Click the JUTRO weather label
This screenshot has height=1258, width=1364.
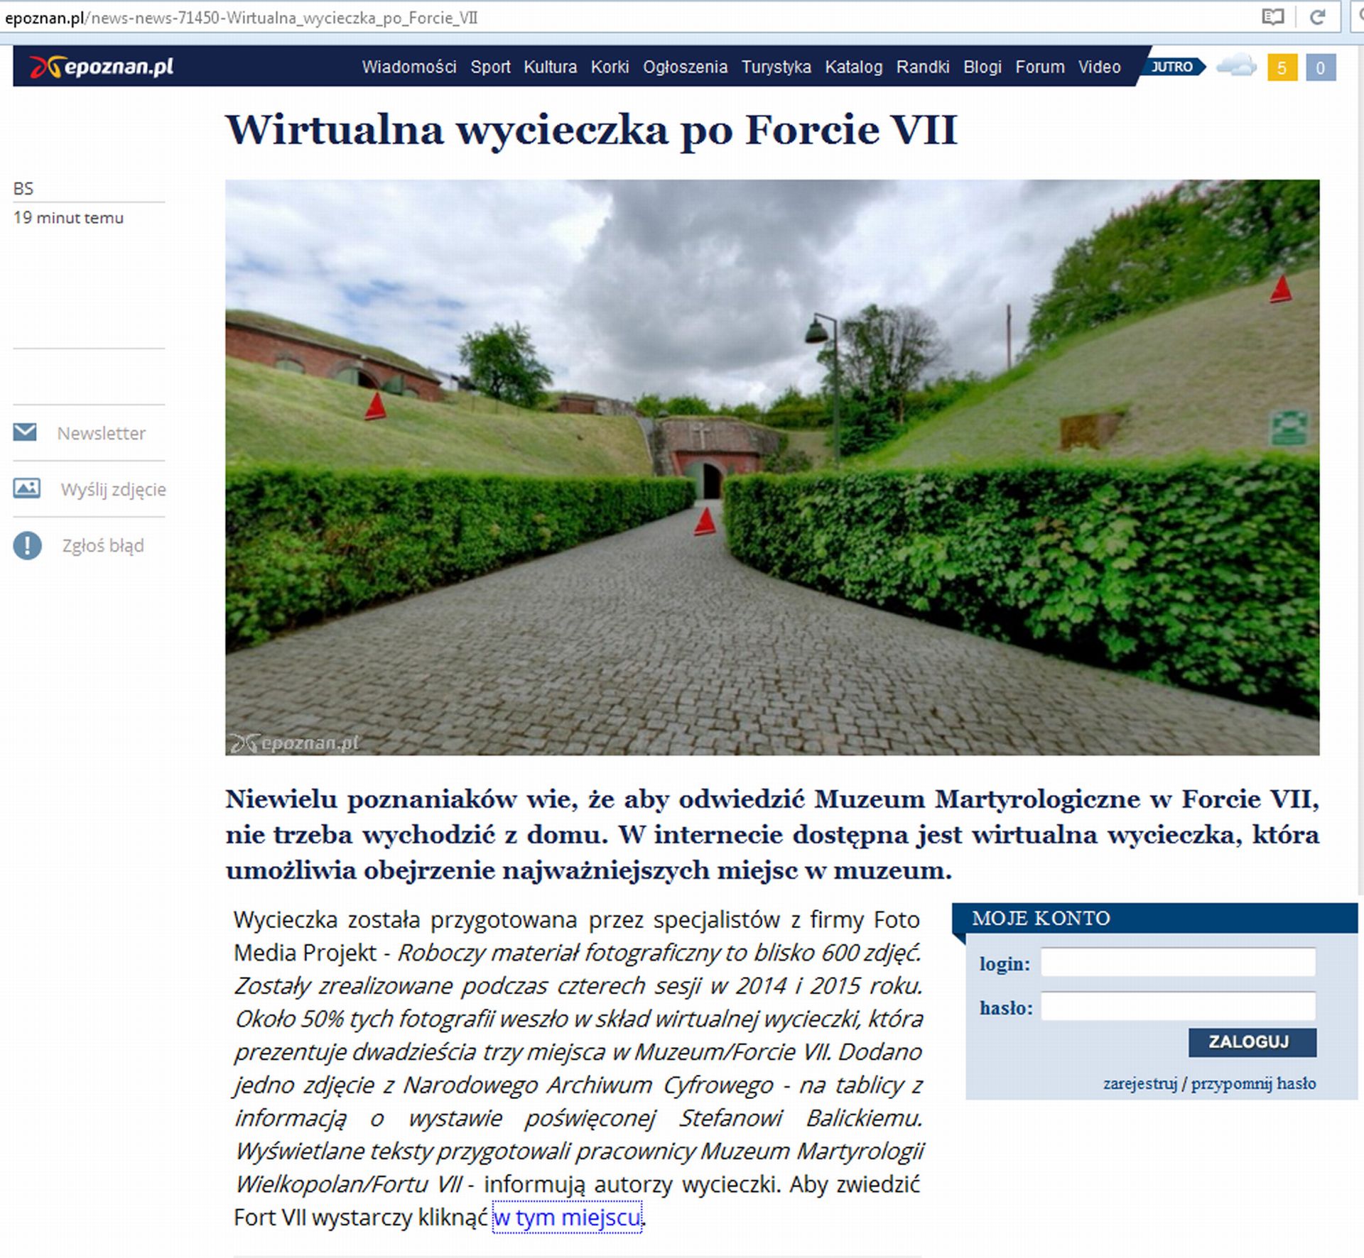[1173, 67]
